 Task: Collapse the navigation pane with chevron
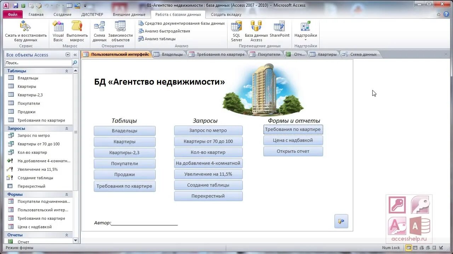coord(75,55)
